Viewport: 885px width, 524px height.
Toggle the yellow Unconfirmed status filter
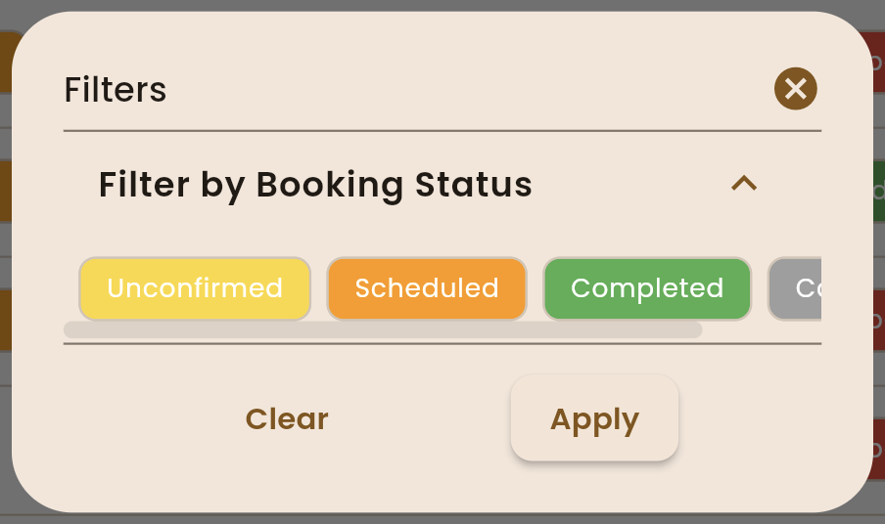pyautogui.click(x=195, y=288)
